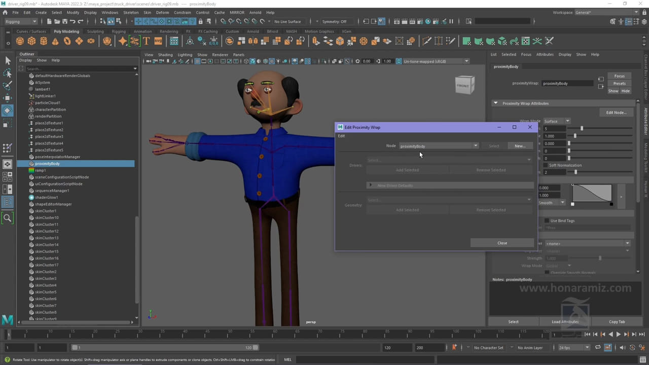Click the proximityWrap name input field
Image resolution: width=649 pixels, height=365 pixels.
point(567,83)
